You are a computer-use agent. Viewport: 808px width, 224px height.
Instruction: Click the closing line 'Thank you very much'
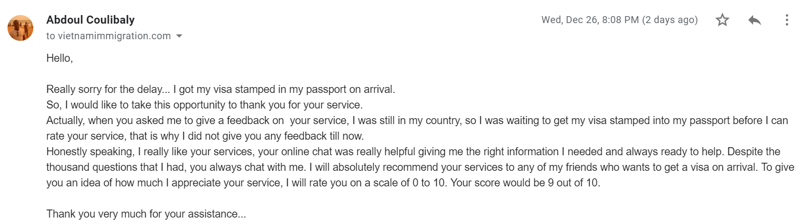point(146,214)
